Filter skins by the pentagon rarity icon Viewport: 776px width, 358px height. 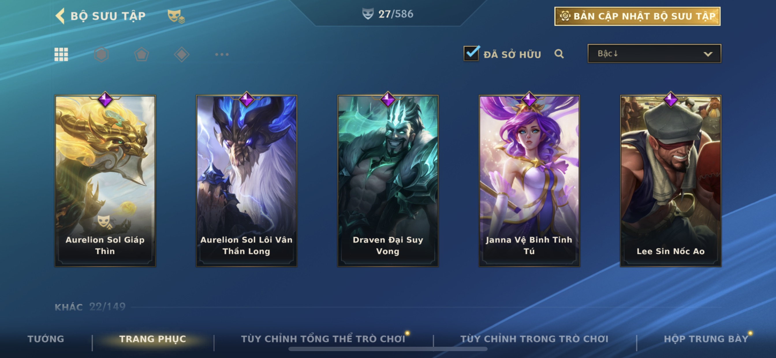(141, 54)
